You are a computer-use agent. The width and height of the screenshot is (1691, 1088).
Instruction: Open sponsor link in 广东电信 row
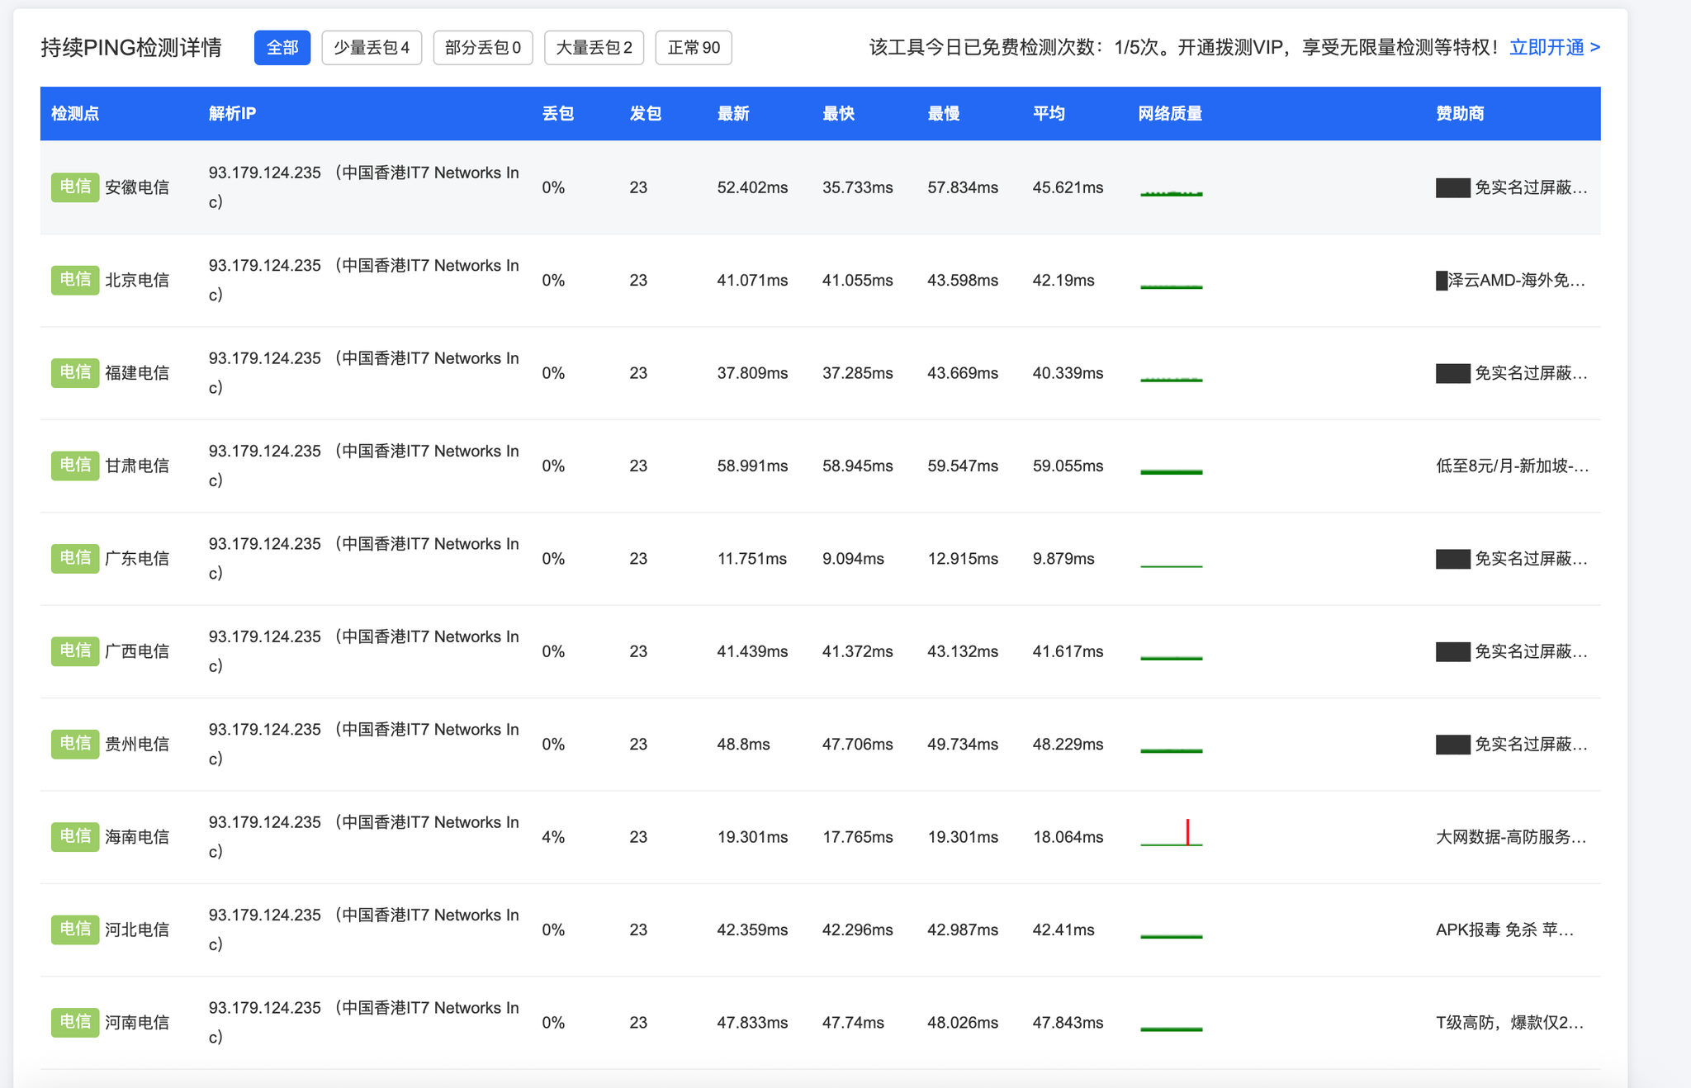click(1511, 558)
